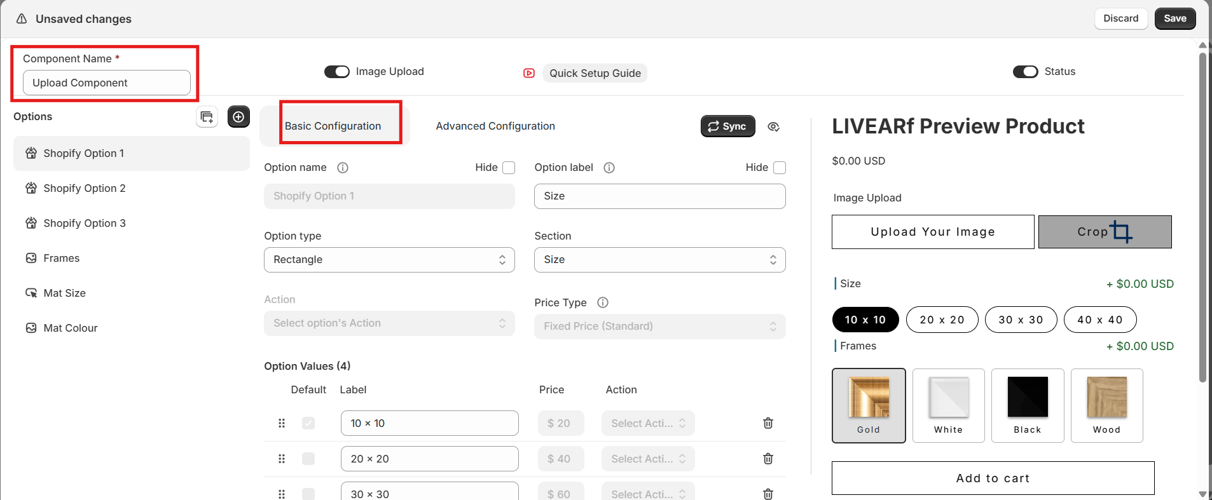Screen dimensions: 1212x500
Task: Open the Fixed Price (Standard) dropdown
Action: click(659, 327)
